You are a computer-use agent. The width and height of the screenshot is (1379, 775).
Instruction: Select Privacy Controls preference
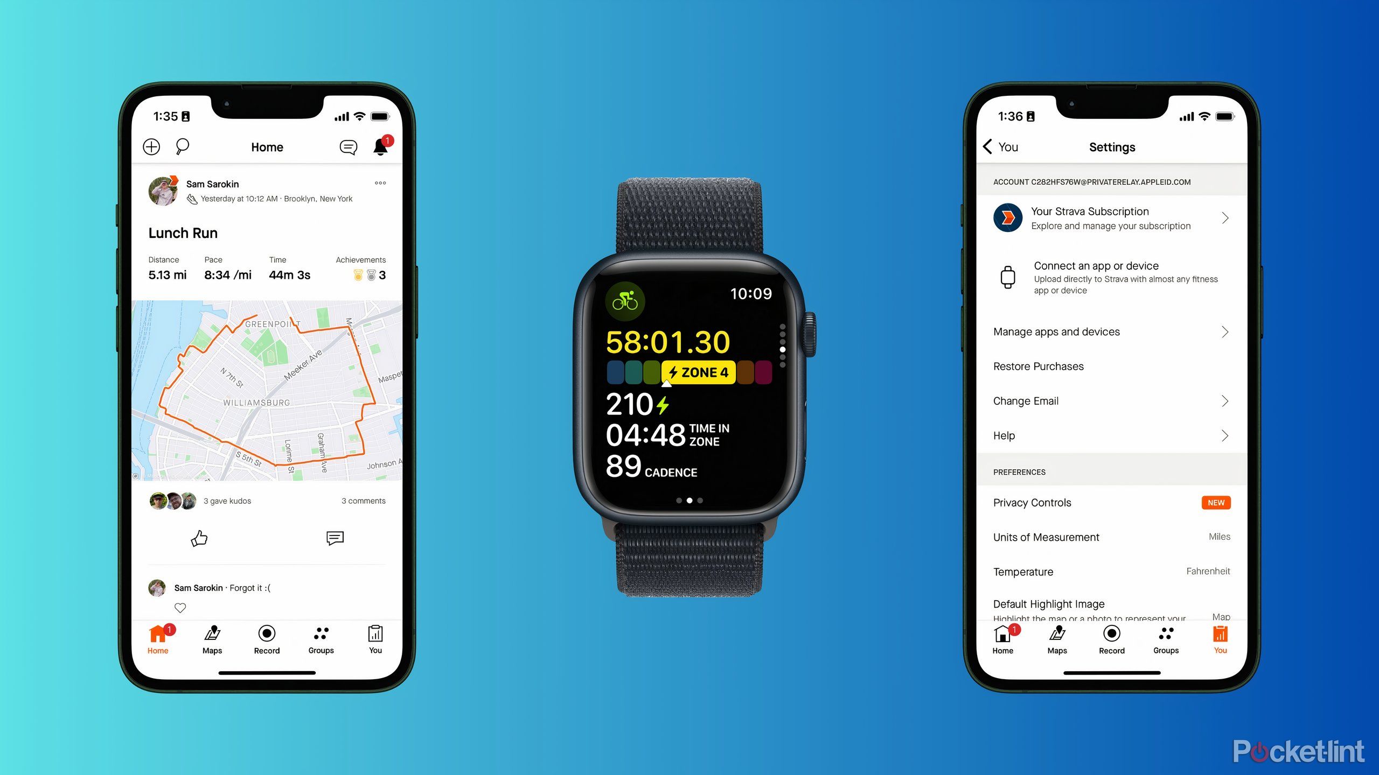1032,502
